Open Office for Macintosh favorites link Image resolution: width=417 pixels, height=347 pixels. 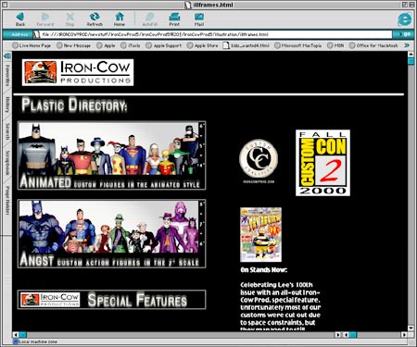[373, 45]
